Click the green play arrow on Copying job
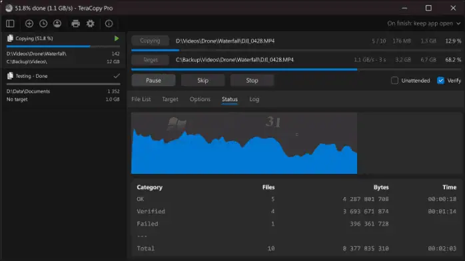Viewport: 465px width, 261px height. pos(117,39)
